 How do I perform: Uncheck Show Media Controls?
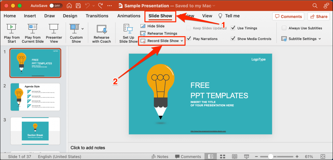[x=233, y=39]
